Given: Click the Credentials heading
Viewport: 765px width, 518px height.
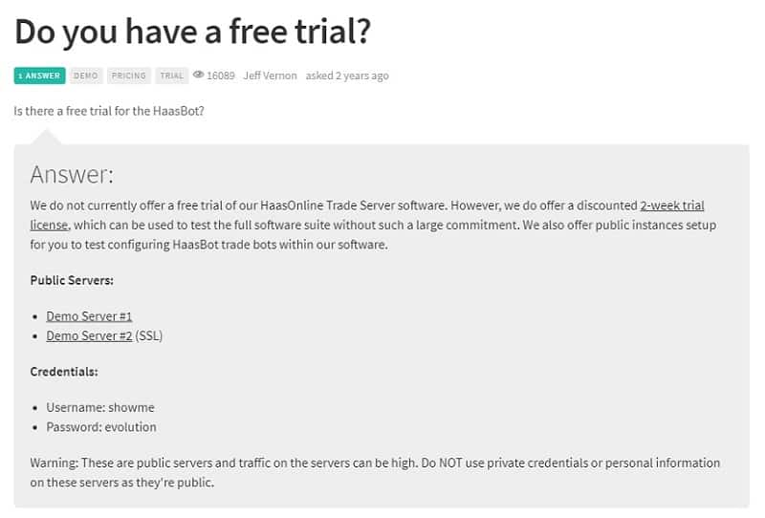Looking at the screenshot, I should (x=64, y=372).
